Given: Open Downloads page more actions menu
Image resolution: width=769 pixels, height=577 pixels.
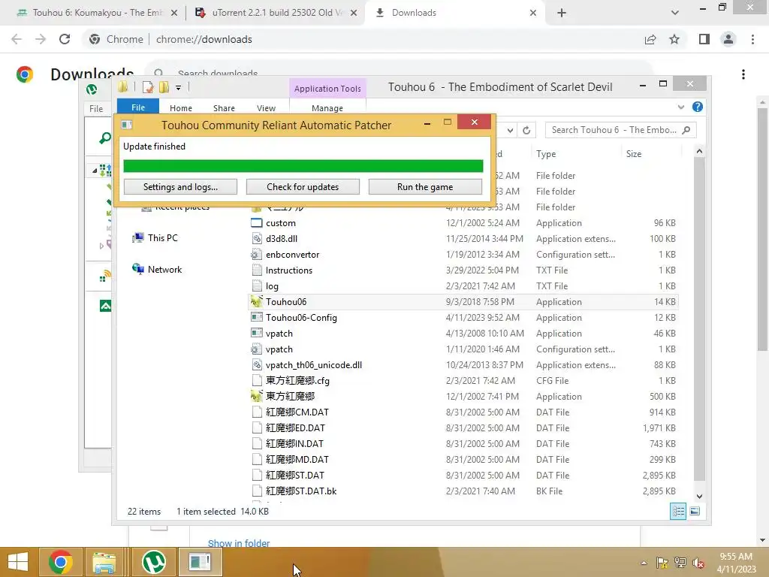Looking at the screenshot, I should (x=743, y=74).
